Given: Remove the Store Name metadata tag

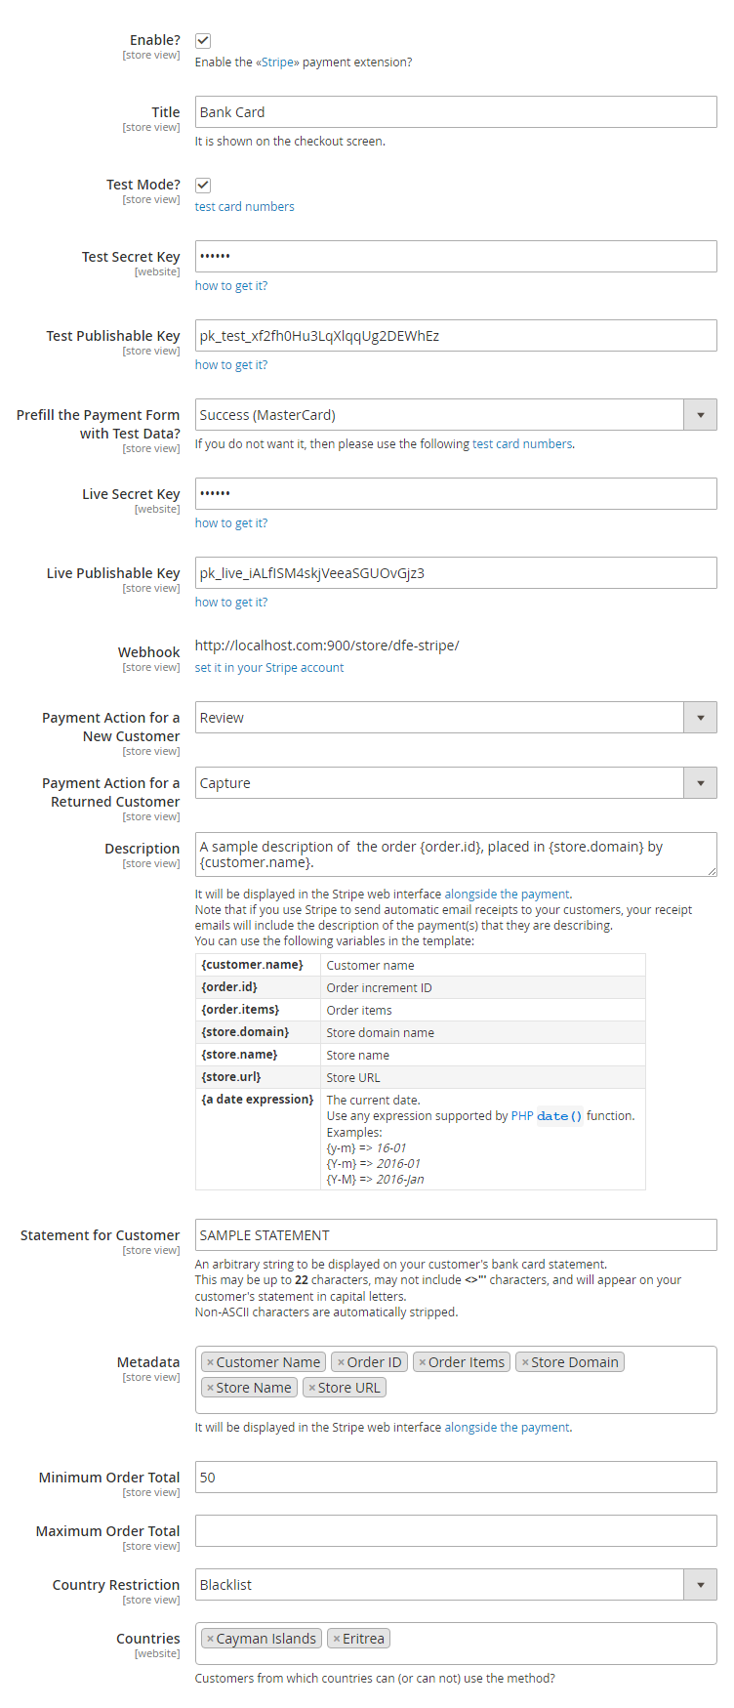Looking at the screenshot, I should 210,1388.
